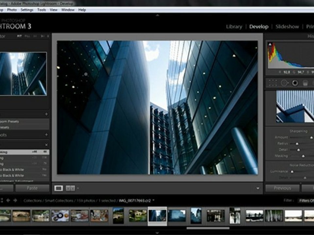The image size is (314, 235).
Task: Create a new snapshot with plus icon
Action: 46,135
